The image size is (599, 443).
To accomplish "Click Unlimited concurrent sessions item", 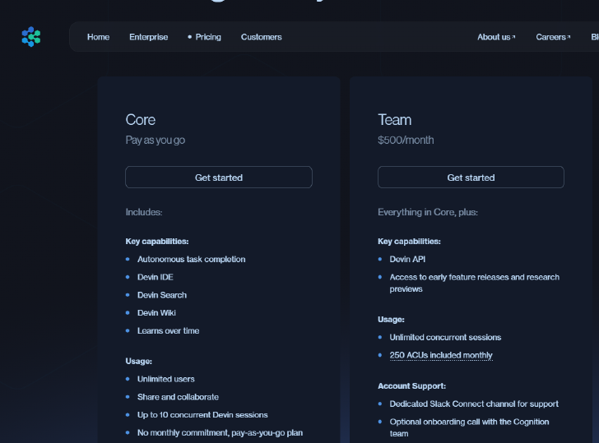I will click(445, 337).
